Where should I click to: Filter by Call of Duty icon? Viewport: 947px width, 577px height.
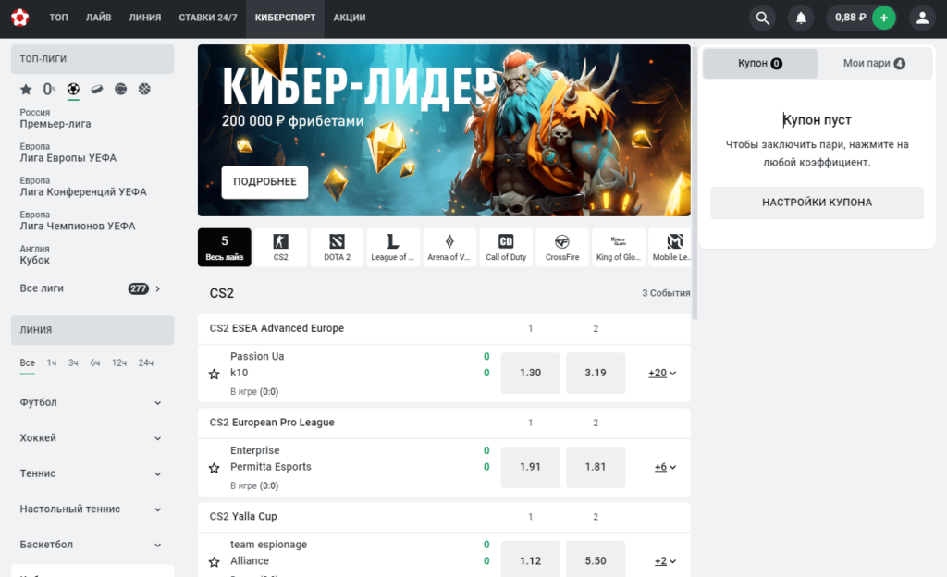point(506,247)
